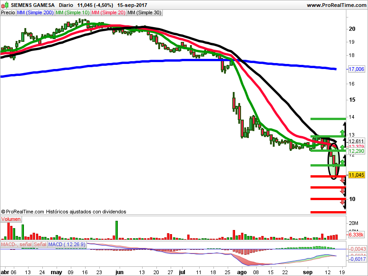
Task: Click the 10 price axis label
Action: (352, 199)
